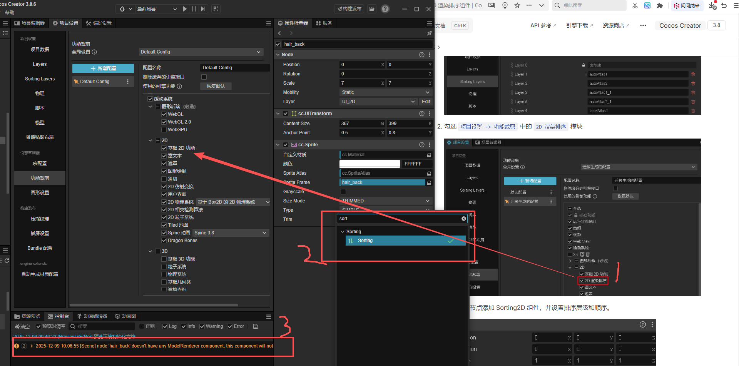Click the Sprite Atlas picker icon
739x366 pixels.
(x=429, y=173)
